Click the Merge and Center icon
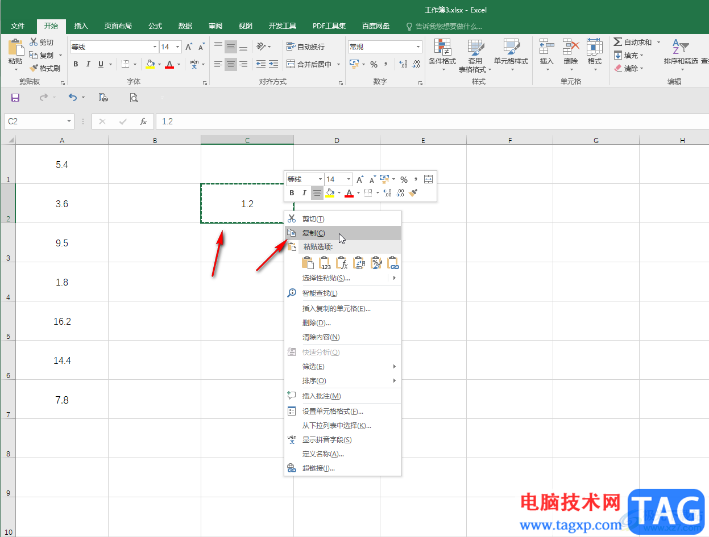Image resolution: width=709 pixels, height=537 pixels. [x=291, y=64]
